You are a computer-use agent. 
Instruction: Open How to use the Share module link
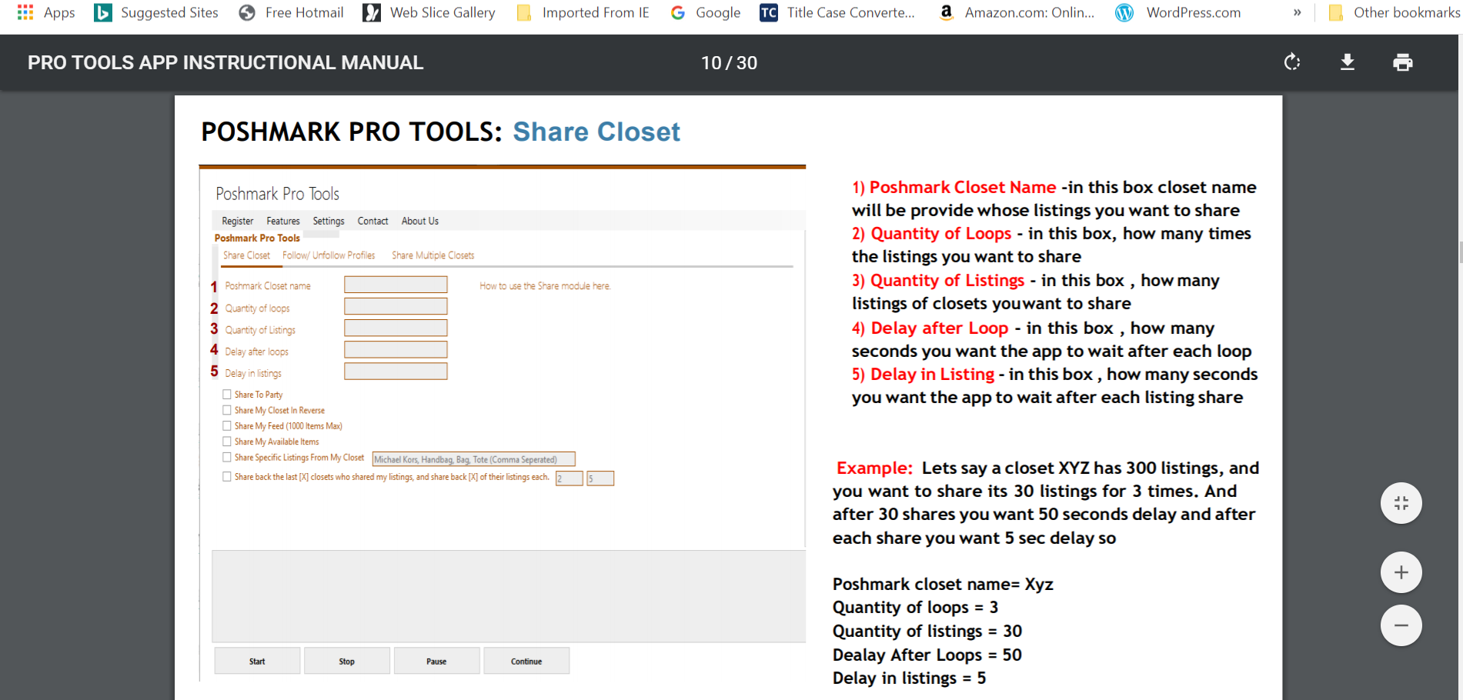click(x=545, y=286)
